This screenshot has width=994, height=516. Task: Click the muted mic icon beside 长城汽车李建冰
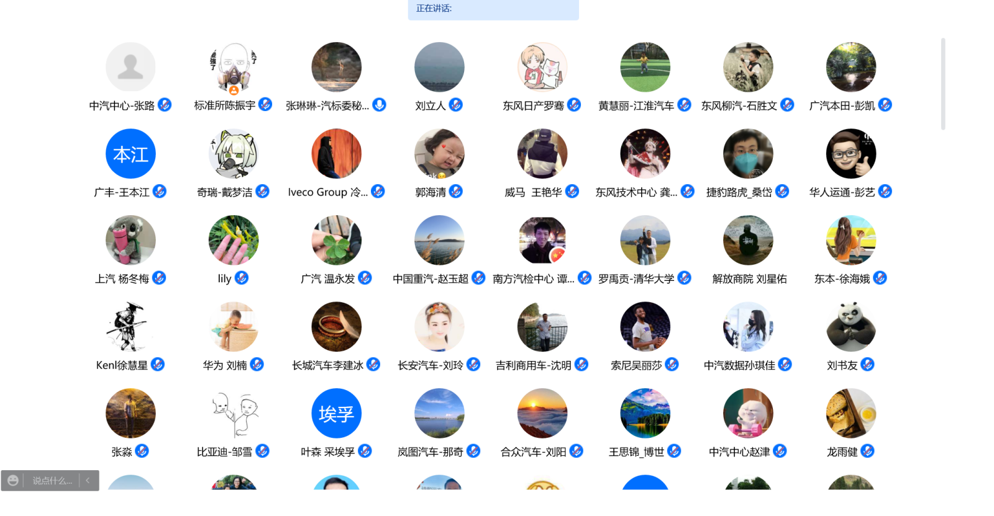[373, 365]
